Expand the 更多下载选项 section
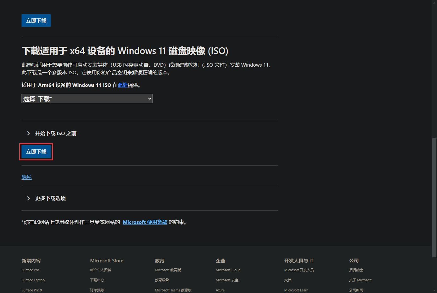The width and height of the screenshot is (437, 293). pyautogui.click(x=50, y=198)
